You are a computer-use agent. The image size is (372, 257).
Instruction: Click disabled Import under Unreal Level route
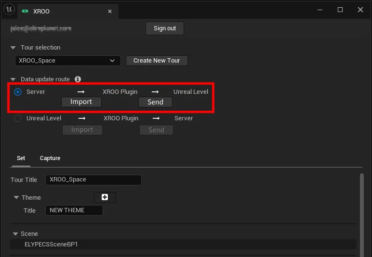click(82, 130)
